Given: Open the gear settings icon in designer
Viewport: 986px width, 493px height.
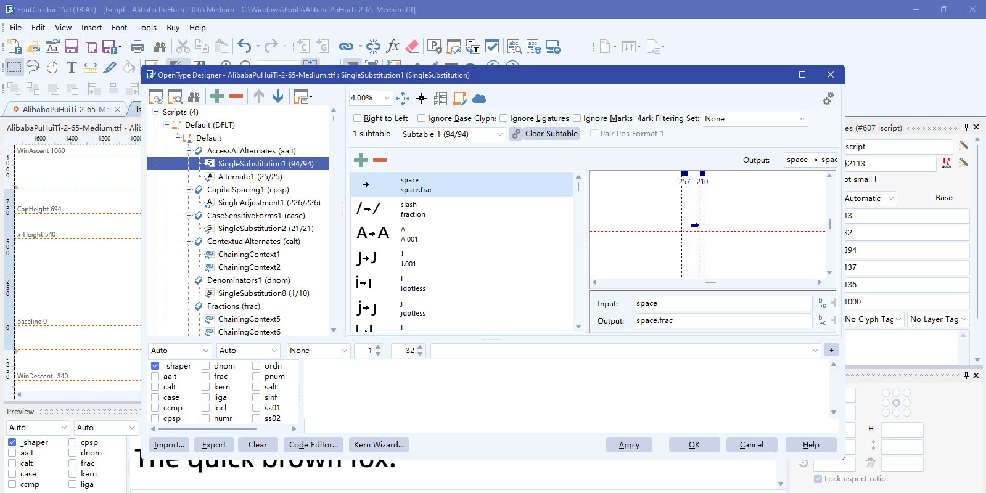Looking at the screenshot, I should (828, 99).
